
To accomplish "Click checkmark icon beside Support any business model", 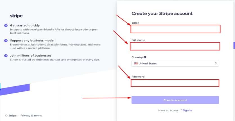I will click(6, 41).
